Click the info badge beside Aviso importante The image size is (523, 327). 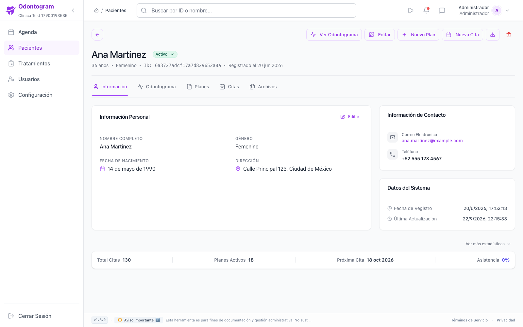(x=158, y=320)
